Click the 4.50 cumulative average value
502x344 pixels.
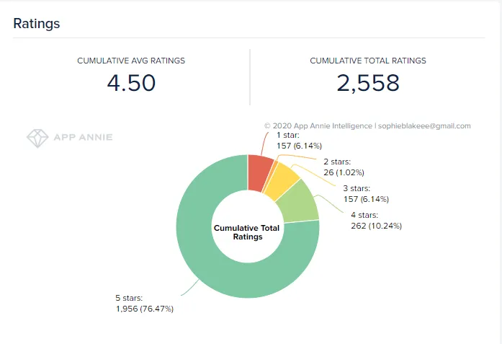pos(131,83)
